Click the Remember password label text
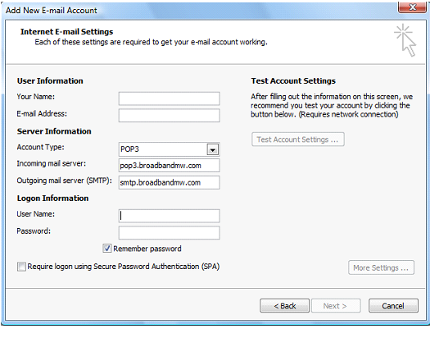 [x=147, y=249]
